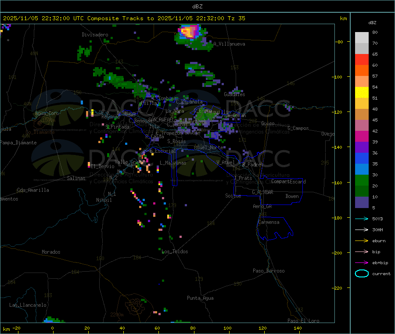
Task: Click the S_Rosas map label
Action: (176, 142)
